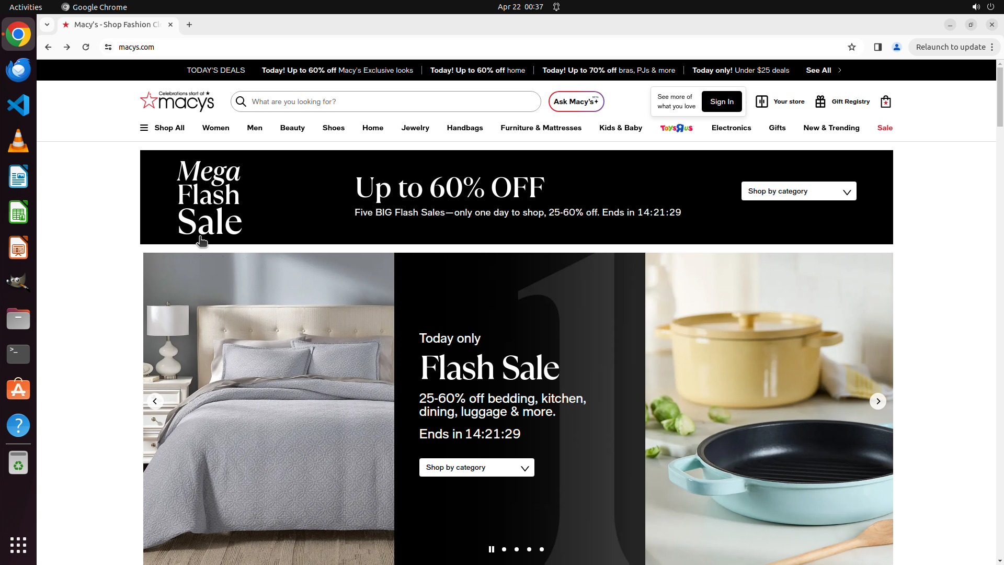
Task: Click the search magnifier icon
Action: click(241, 101)
